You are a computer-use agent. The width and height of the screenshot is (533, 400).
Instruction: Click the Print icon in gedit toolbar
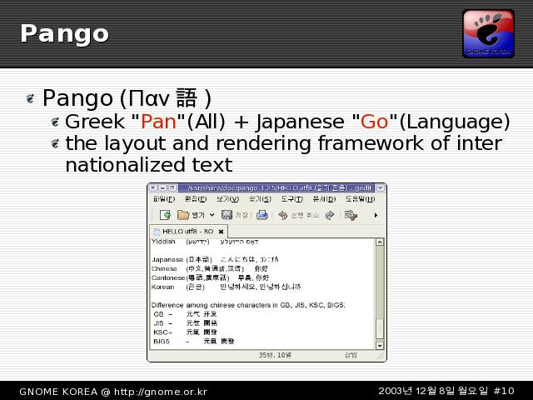262,215
